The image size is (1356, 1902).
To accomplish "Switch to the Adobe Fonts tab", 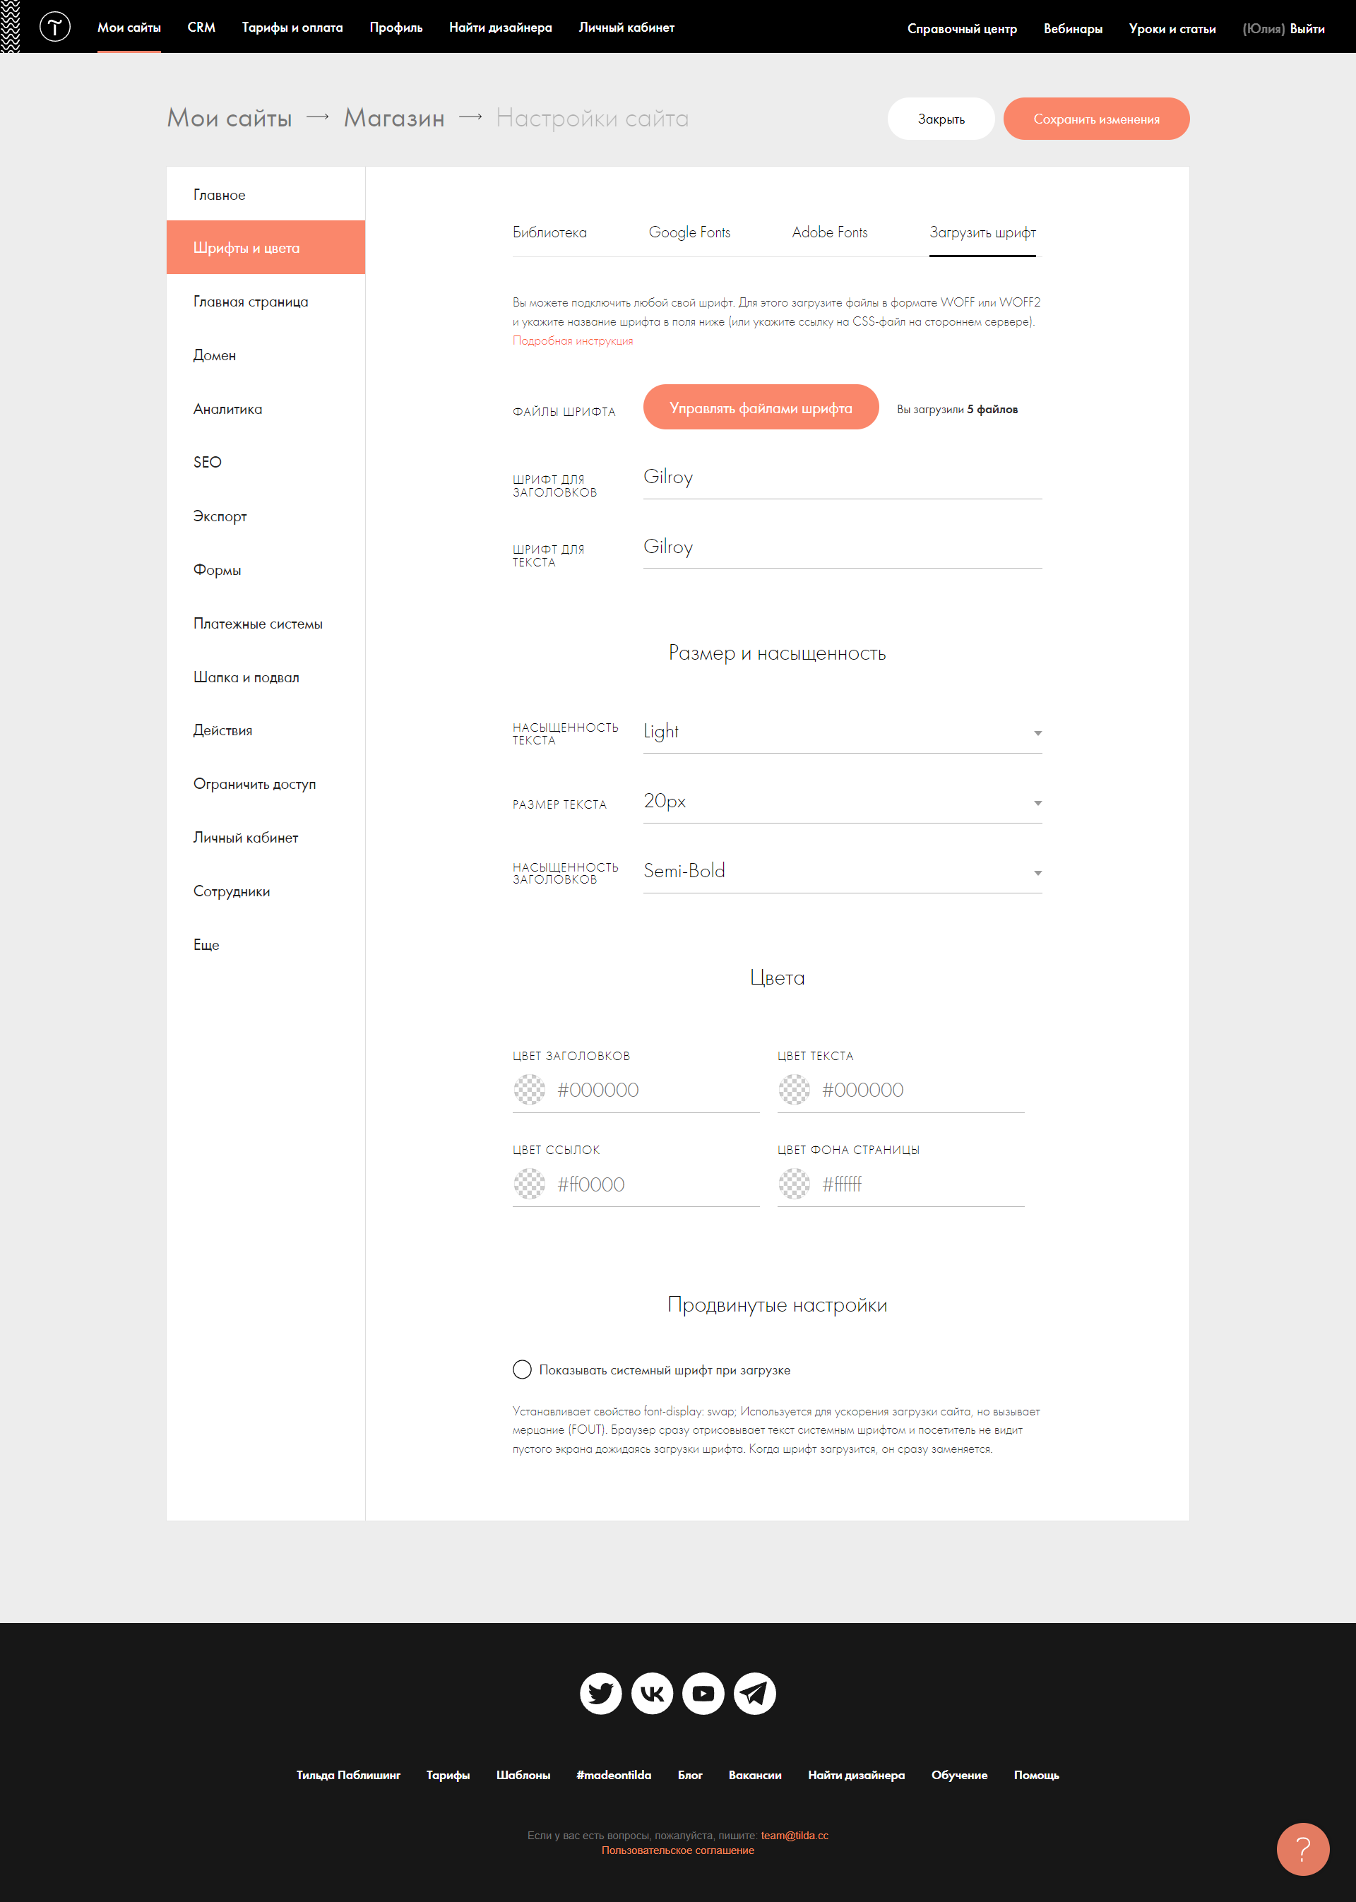I will coord(829,232).
